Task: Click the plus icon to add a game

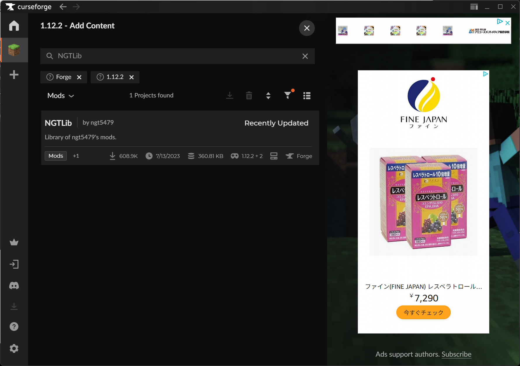Action: pos(14,75)
